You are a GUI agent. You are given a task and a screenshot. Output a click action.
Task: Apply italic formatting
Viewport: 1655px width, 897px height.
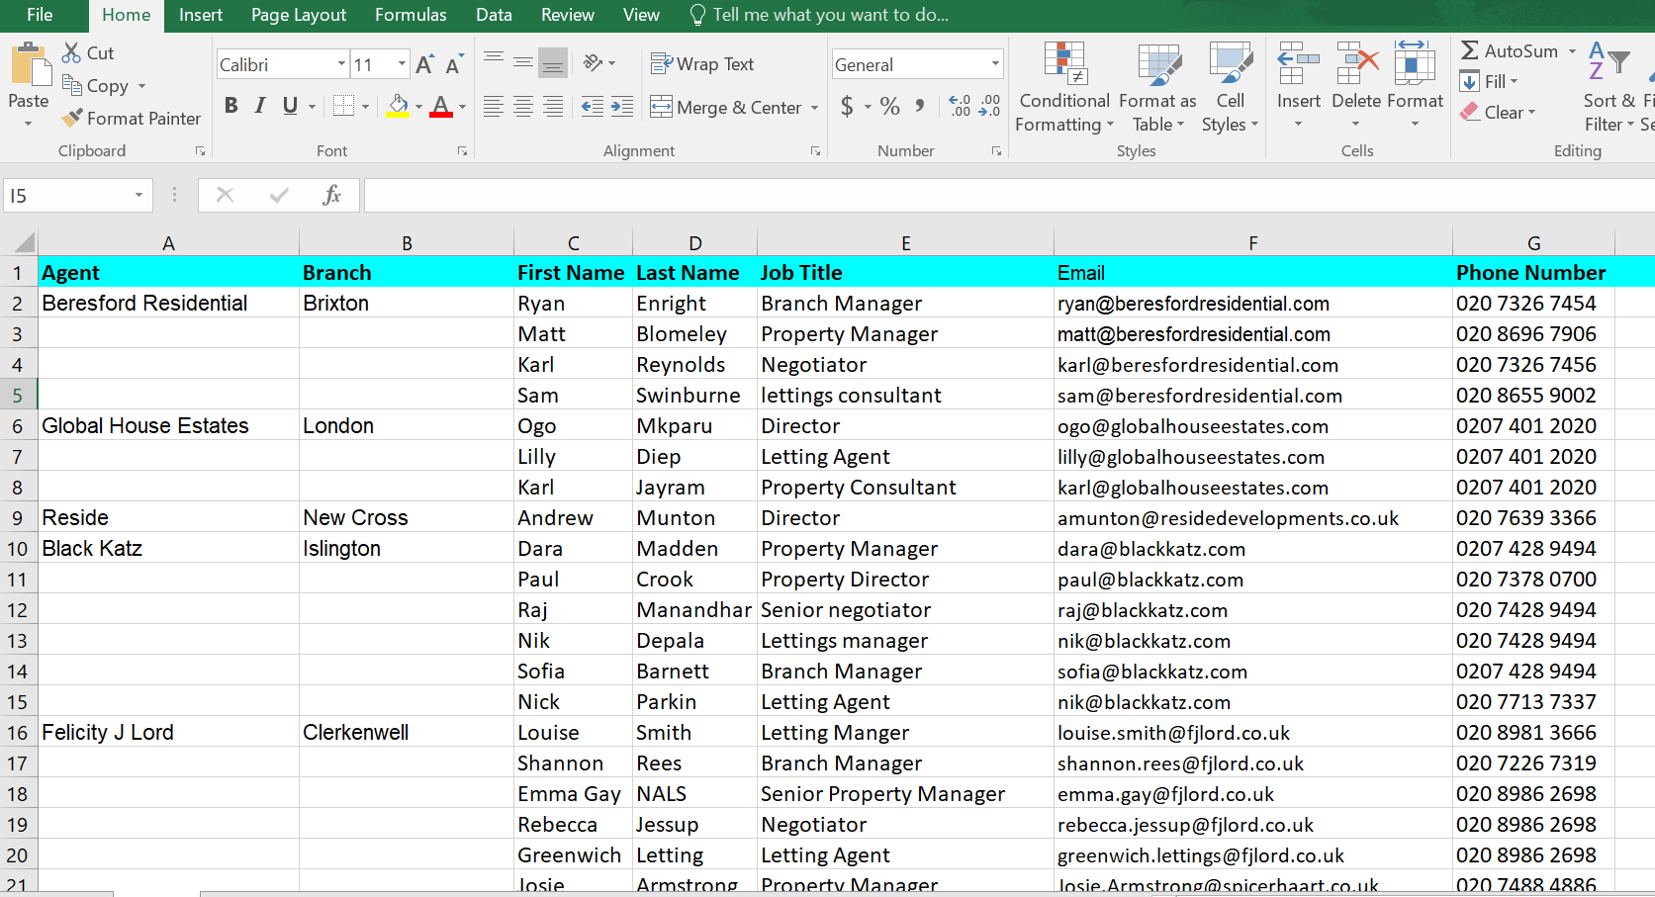pyautogui.click(x=259, y=106)
